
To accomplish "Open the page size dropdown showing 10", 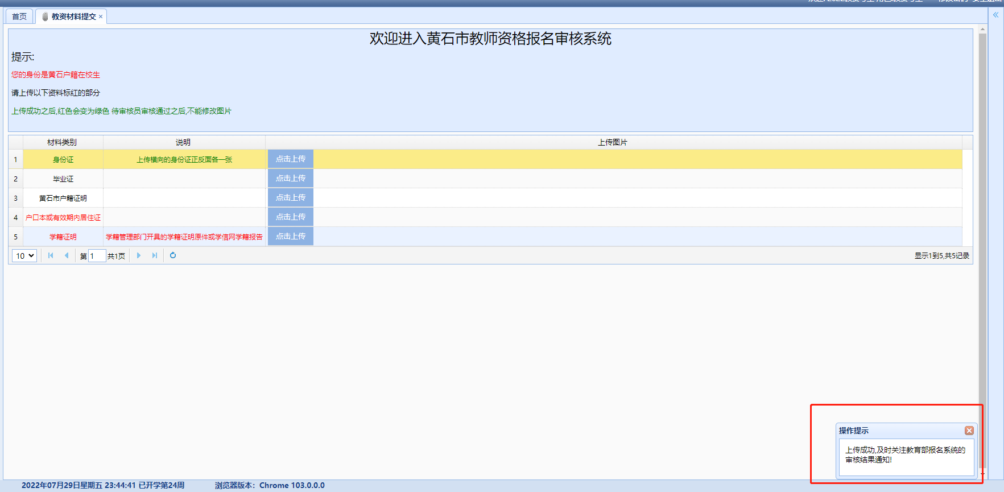I will (x=24, y=256).
